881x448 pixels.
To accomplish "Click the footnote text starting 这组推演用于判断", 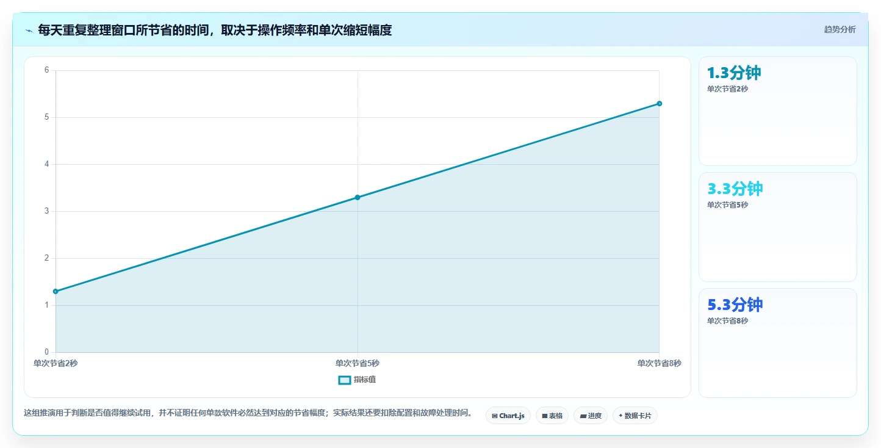I will [248, 413].
